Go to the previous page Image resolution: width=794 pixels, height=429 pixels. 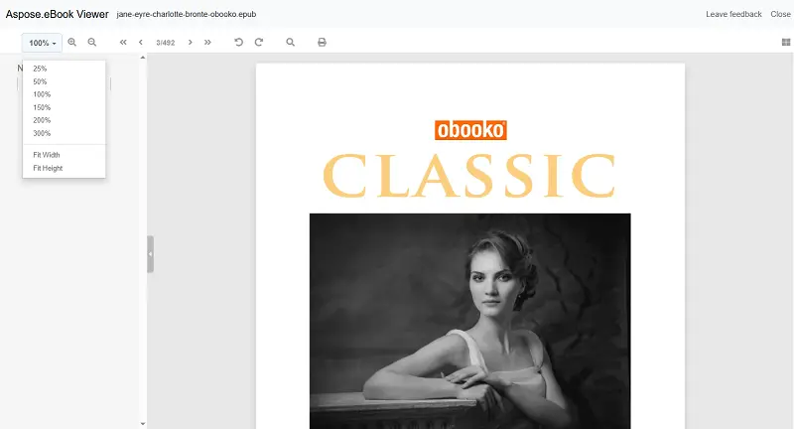pos(141,43)
